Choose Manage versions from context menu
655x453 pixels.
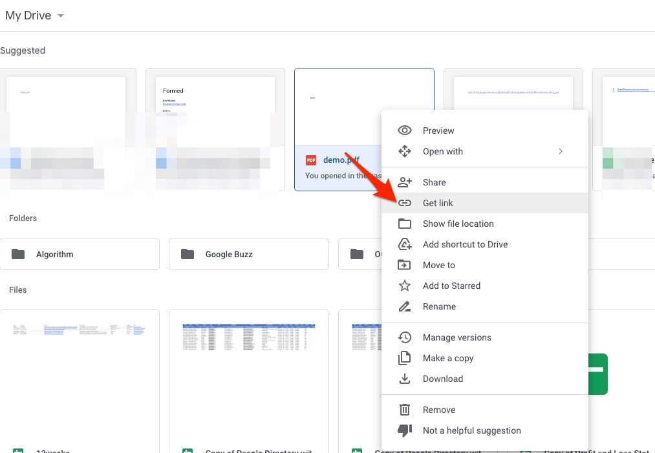(456, 337)
